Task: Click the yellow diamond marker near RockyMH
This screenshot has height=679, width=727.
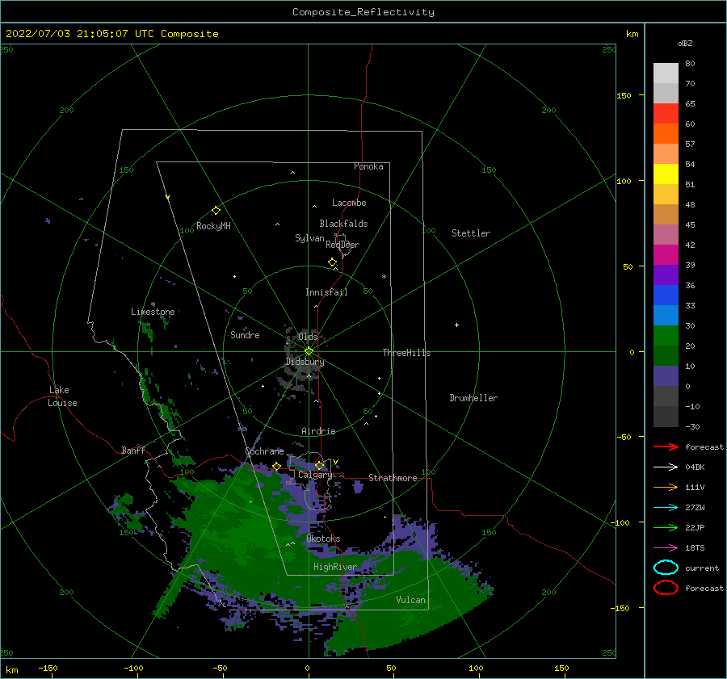Action: (216, 211)
